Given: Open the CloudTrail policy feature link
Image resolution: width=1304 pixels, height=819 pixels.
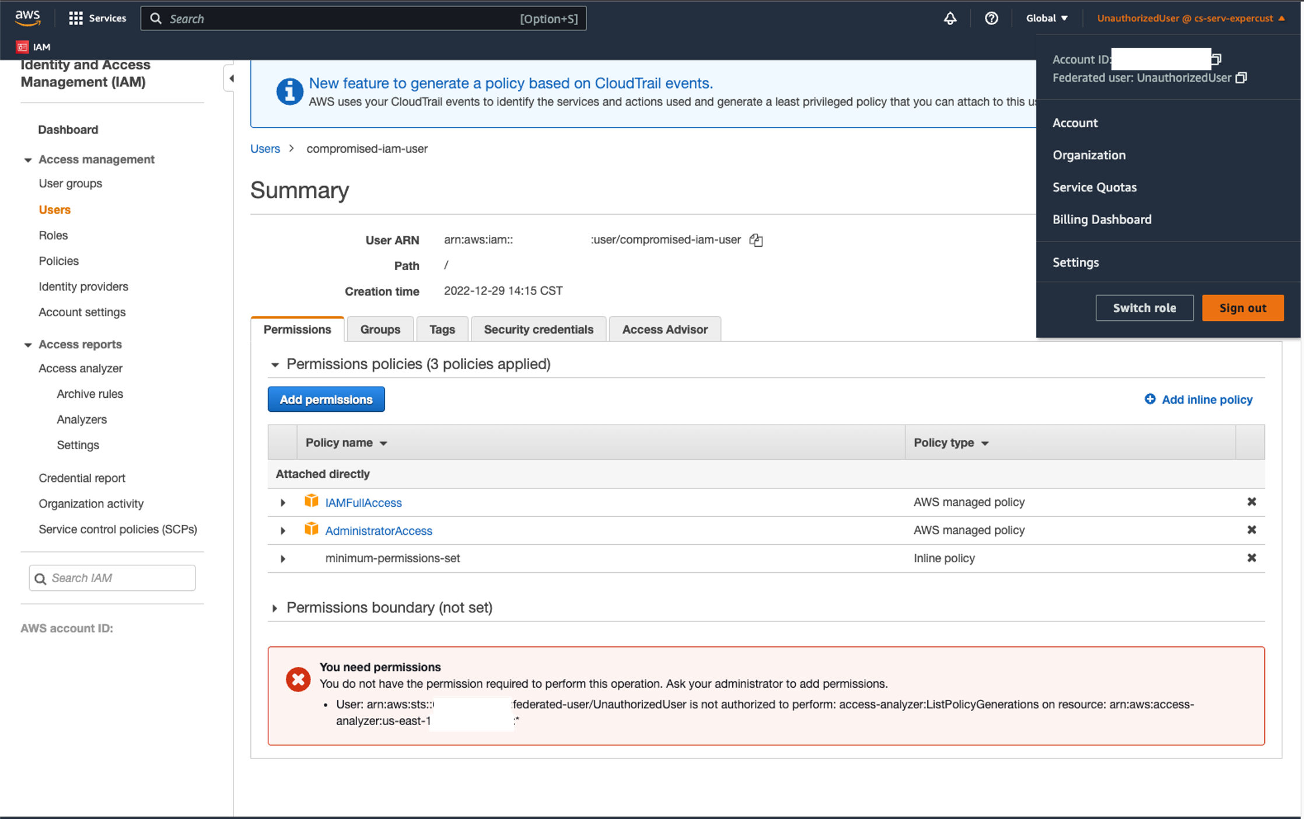Looking at the screenshot, I should click(x=511, y=83).
